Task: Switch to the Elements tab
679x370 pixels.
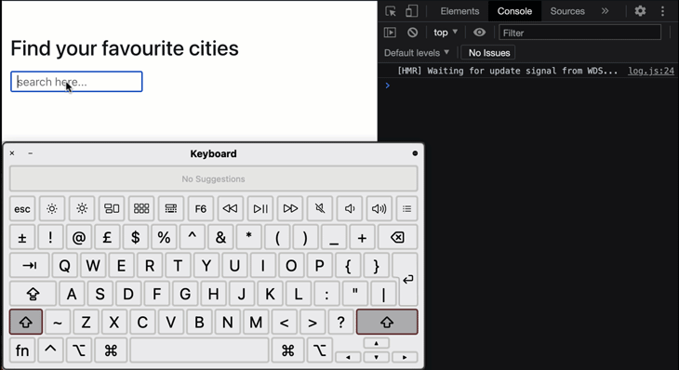Action: point(459,11)
